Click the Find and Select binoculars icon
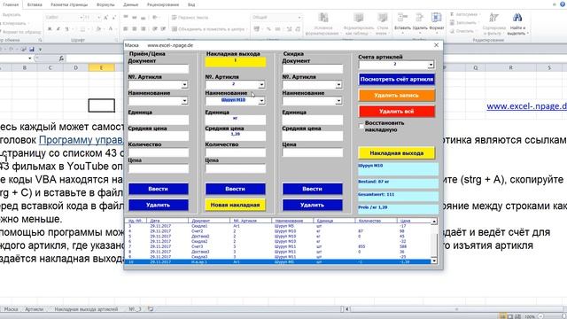Screen dimensions: 567x319 pyautogui.click(x=517, y=18)
